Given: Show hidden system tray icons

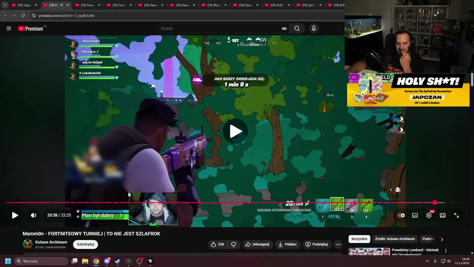Looking at the screenshot, I should (427, 261).
